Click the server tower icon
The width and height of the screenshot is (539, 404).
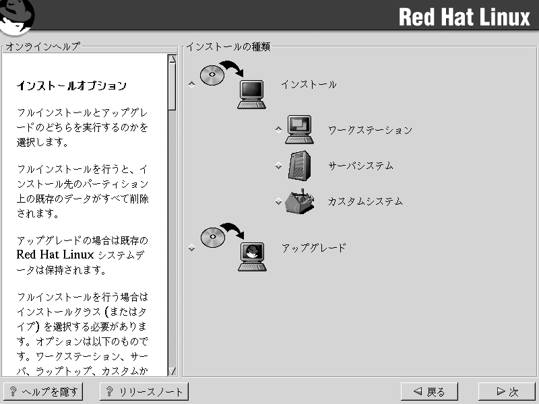pos(298,166)
